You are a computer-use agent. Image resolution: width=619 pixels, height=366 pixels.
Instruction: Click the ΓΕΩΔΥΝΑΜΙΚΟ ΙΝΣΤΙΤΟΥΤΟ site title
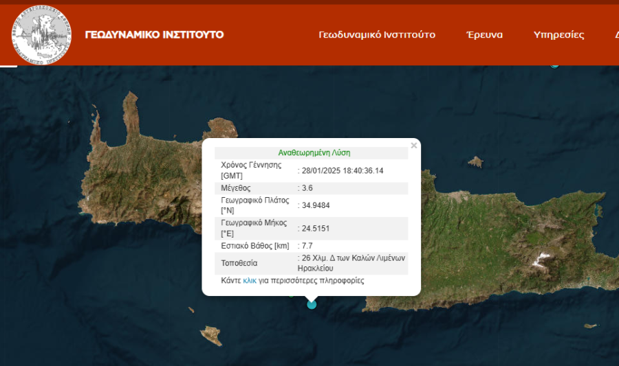[x=154, y=34]
